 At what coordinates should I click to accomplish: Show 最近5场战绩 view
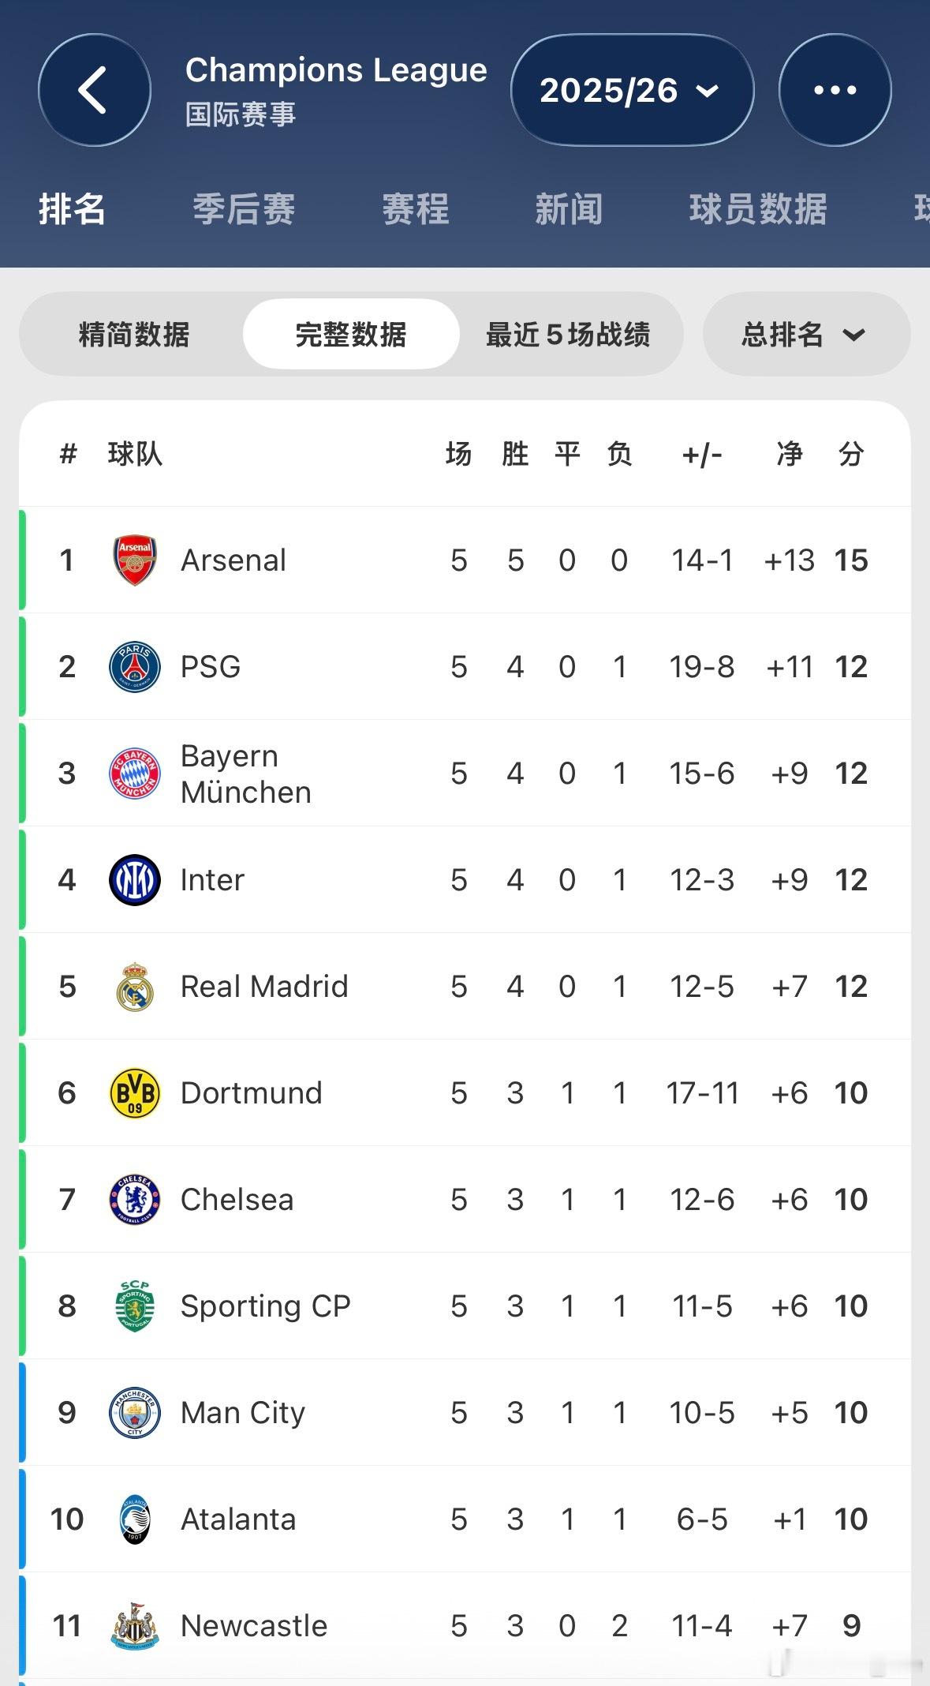point(568,335)
